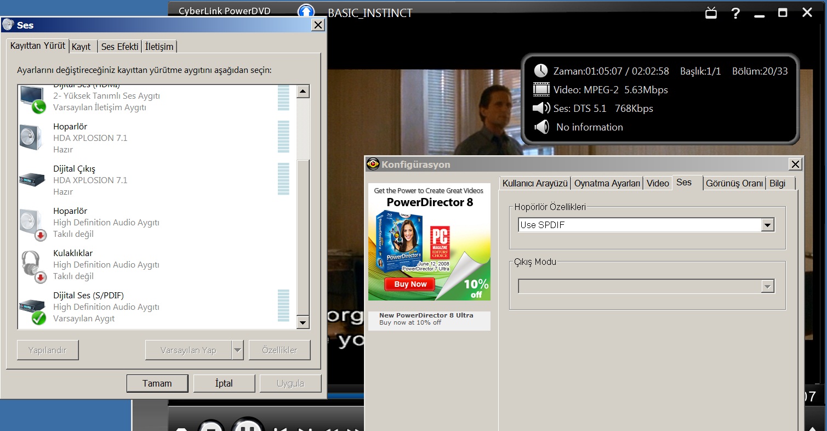Click the Tamam button

tap(157, 383)
